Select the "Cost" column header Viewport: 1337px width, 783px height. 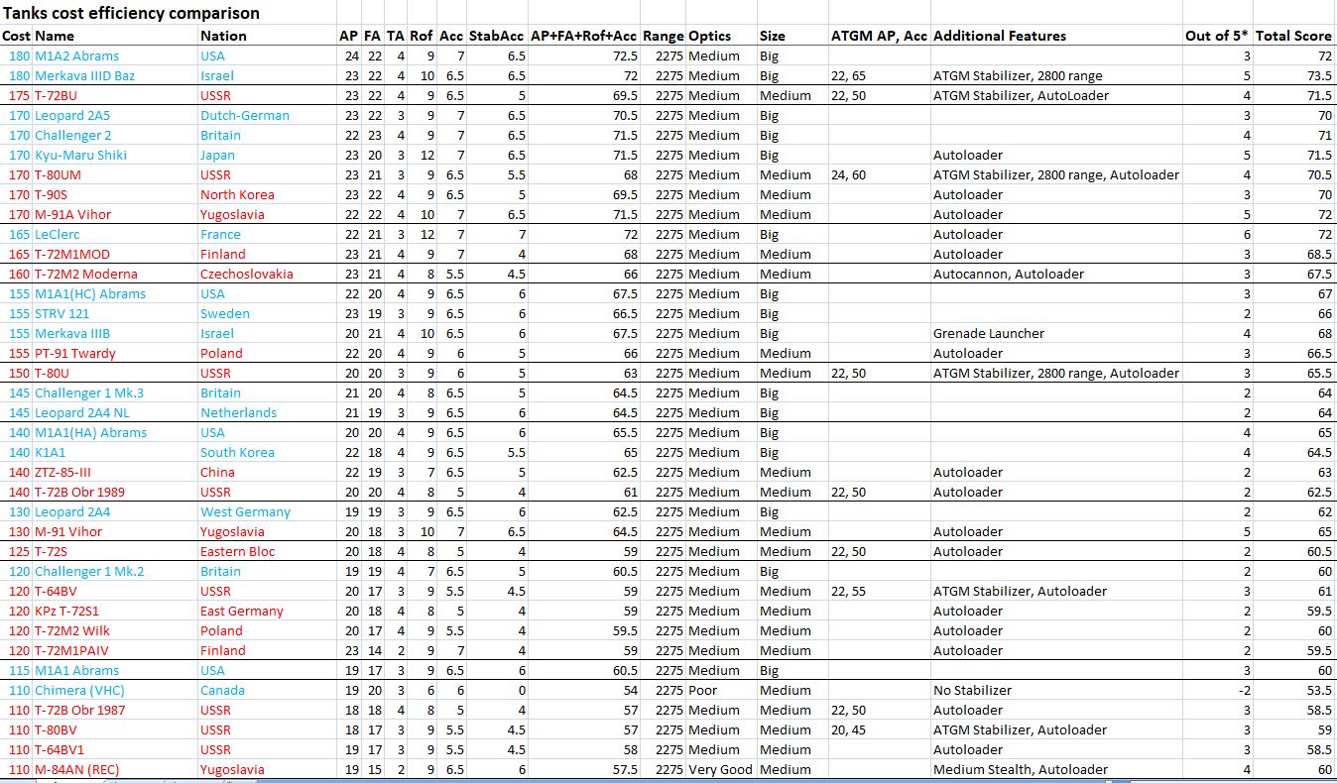(x=17, y=36)
